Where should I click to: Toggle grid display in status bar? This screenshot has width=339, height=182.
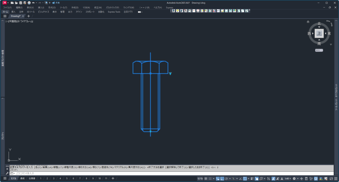coord(206,178)
